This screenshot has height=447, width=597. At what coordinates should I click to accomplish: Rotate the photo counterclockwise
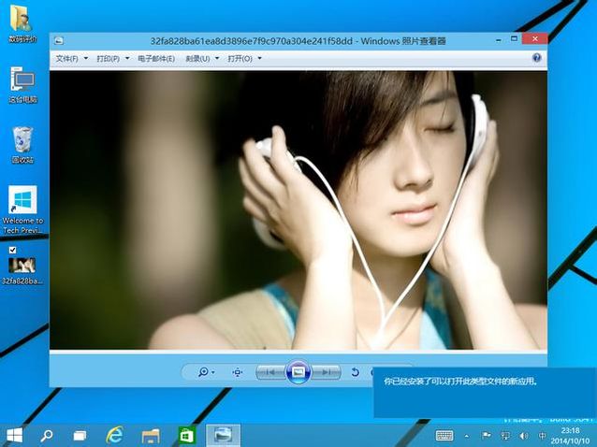355,371
